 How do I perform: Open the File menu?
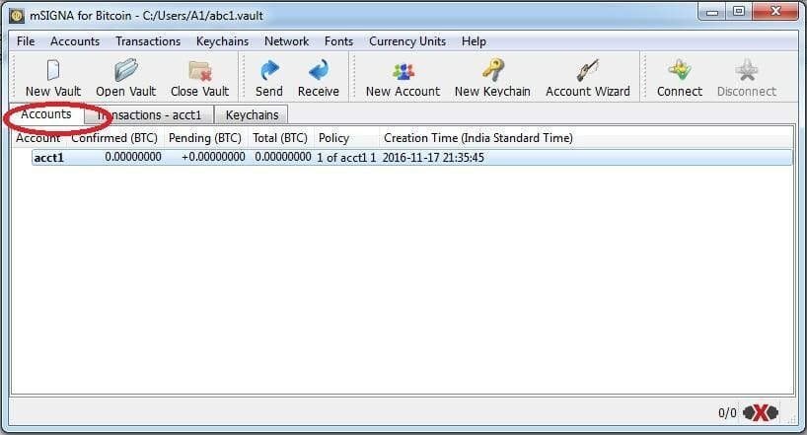point(26,41)
